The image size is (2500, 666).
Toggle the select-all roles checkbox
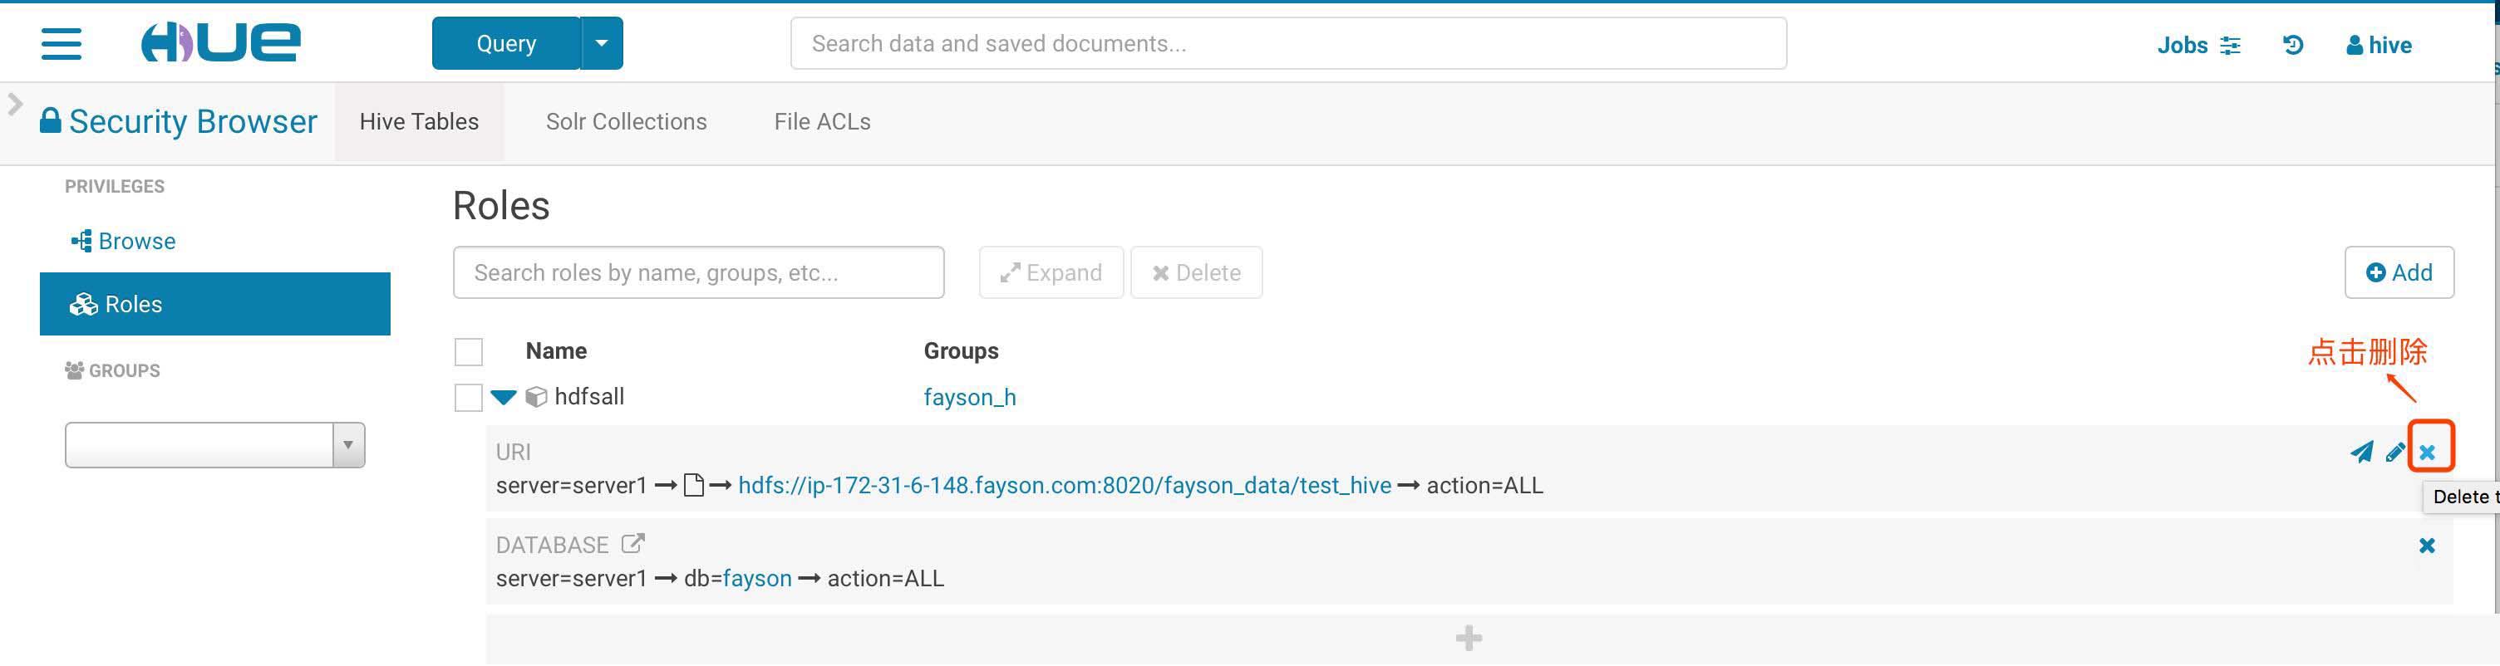click(469, 351)
